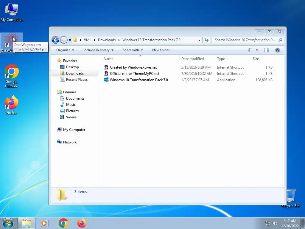The width and height of the screenshot is (305, 229).
Task: Click Windows 10 Transformation Pack 7.0 breadcrumb
Action: pyautogui.click(x=151, y=40)
